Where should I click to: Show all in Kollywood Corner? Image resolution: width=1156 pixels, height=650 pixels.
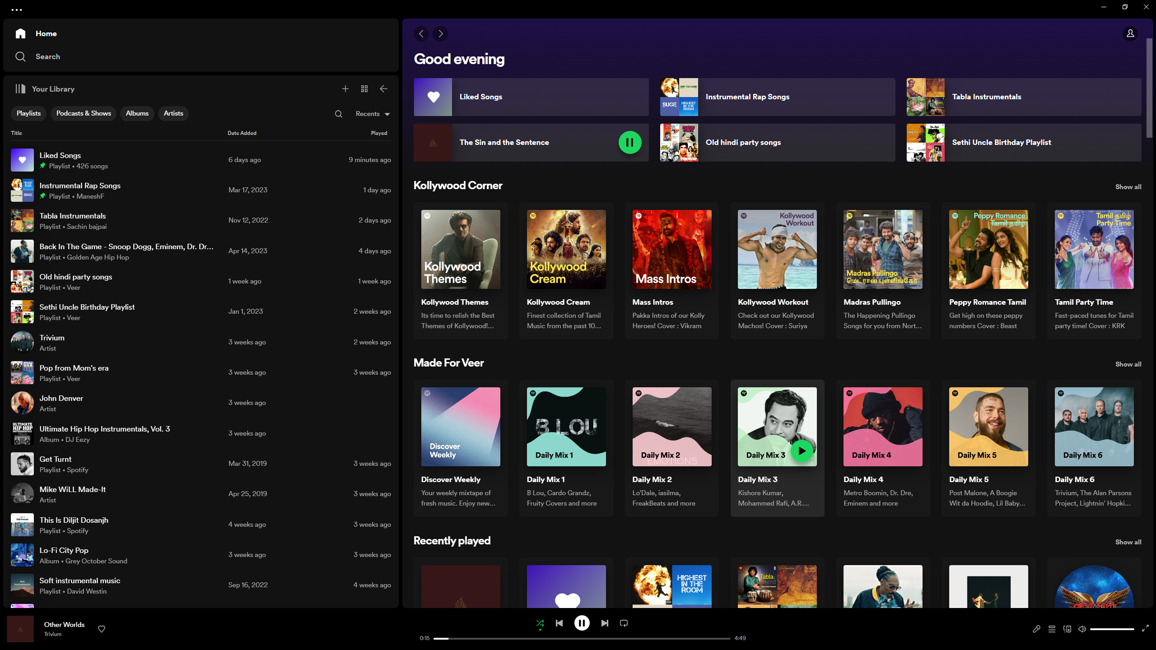(1128, 187)
